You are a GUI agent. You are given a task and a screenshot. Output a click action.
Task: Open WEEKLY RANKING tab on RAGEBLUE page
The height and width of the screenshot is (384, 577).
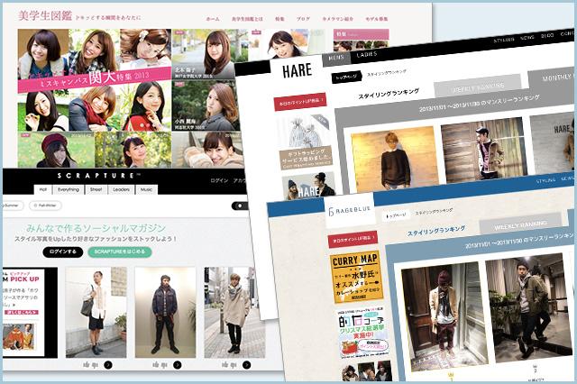pos(520,224)
